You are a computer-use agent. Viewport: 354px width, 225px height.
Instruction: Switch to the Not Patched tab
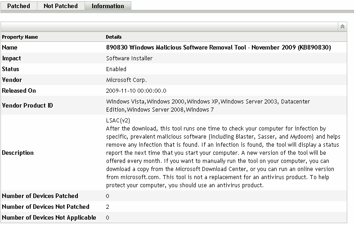60,6
